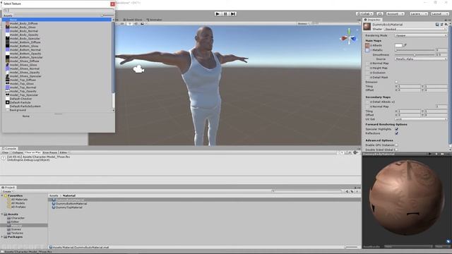Image resolution: width=452 pixels, height=254 pixels.
Task: Toggle Specular Highlights checkbox
Action: 397,129
